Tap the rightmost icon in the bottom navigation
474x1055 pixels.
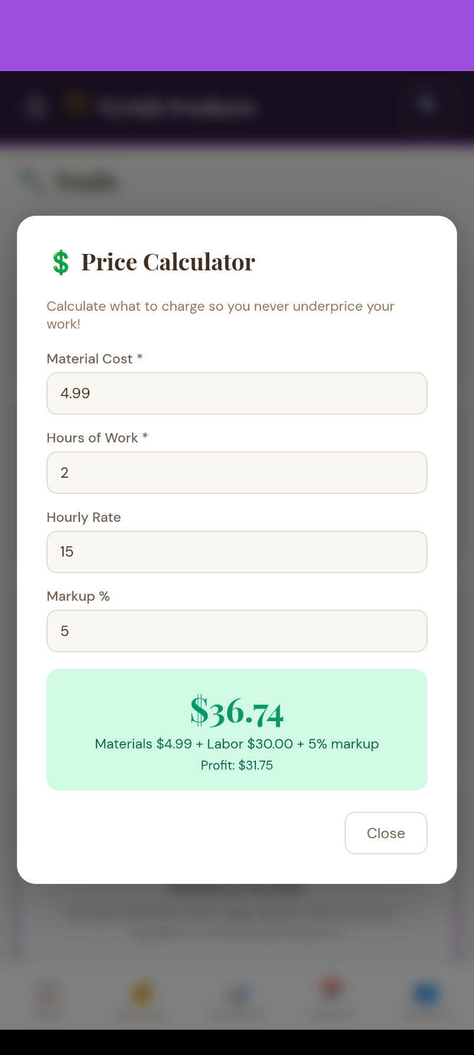pos(425,993)
